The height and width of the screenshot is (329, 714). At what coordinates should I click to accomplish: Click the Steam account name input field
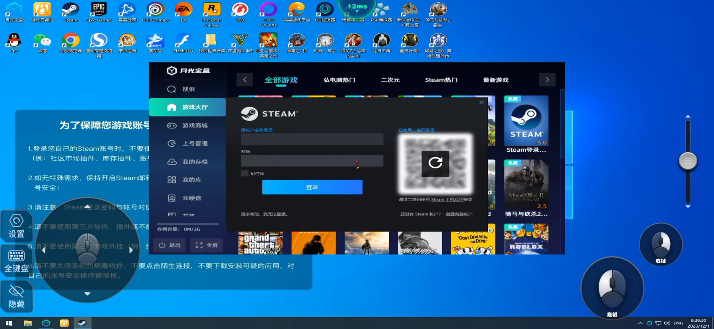[x=312, y=139]
